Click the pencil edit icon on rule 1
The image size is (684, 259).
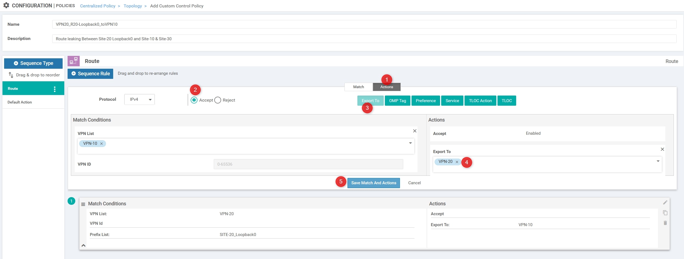point(665,202)
